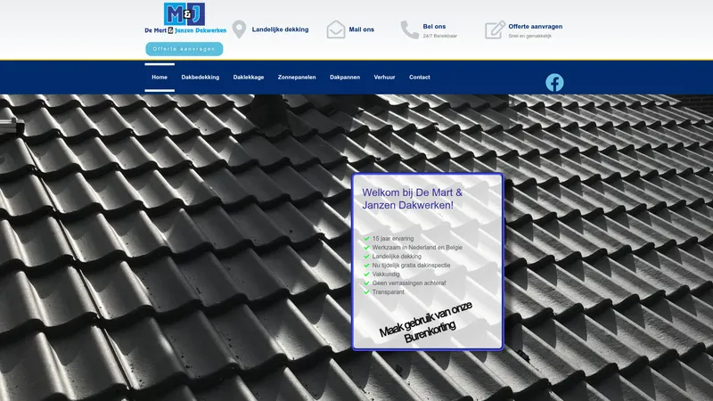713x401 pixels.
Task: Click the '24/7 Bereikbaar' subtext
Action: [x=439, y=36]
